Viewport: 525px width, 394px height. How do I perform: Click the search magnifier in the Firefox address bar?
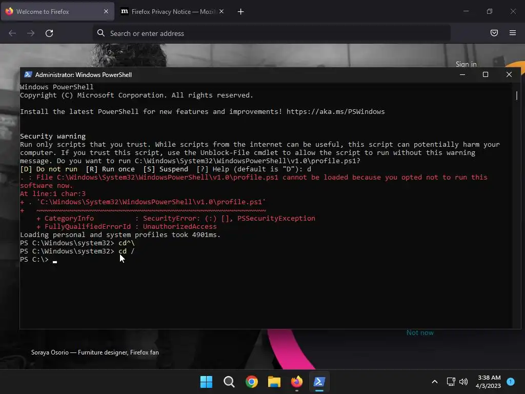point(101,33)
